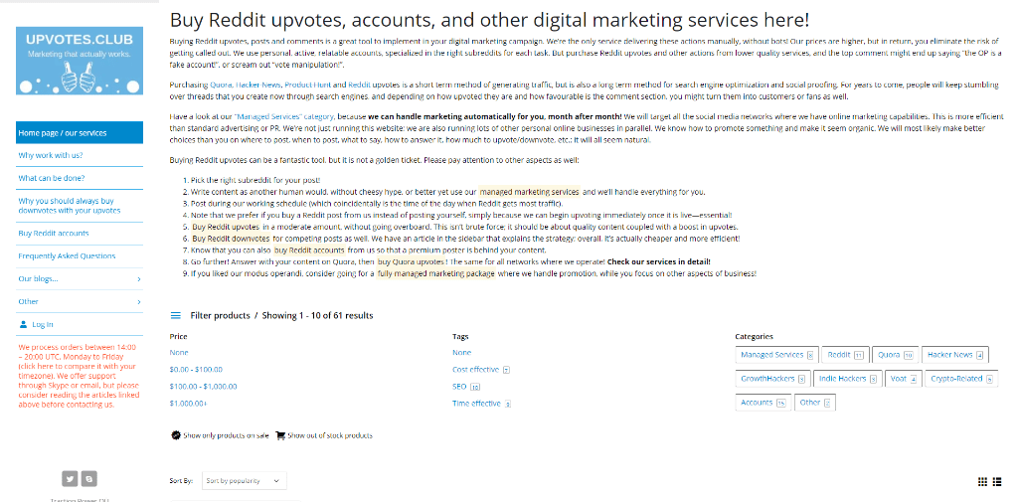Click the out of stock cart icon
1018x502 pixels.
point(280,435)
